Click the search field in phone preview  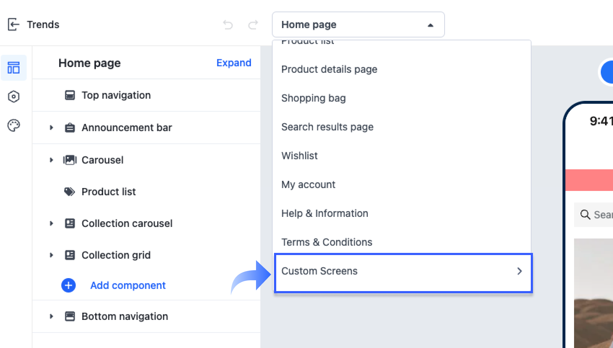coord(599,215)
